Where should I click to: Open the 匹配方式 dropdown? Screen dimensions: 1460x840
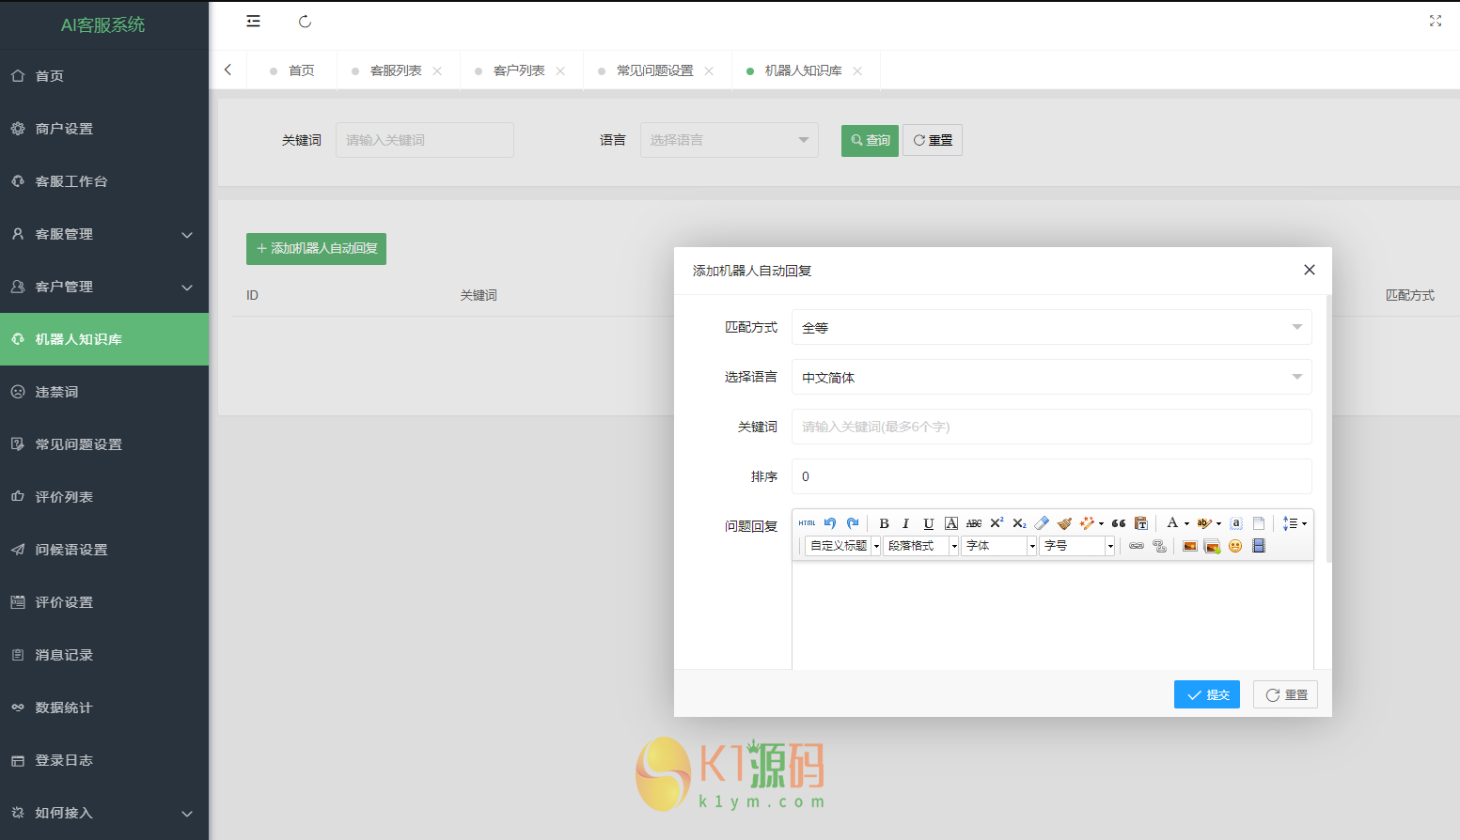click(1051, 327)
